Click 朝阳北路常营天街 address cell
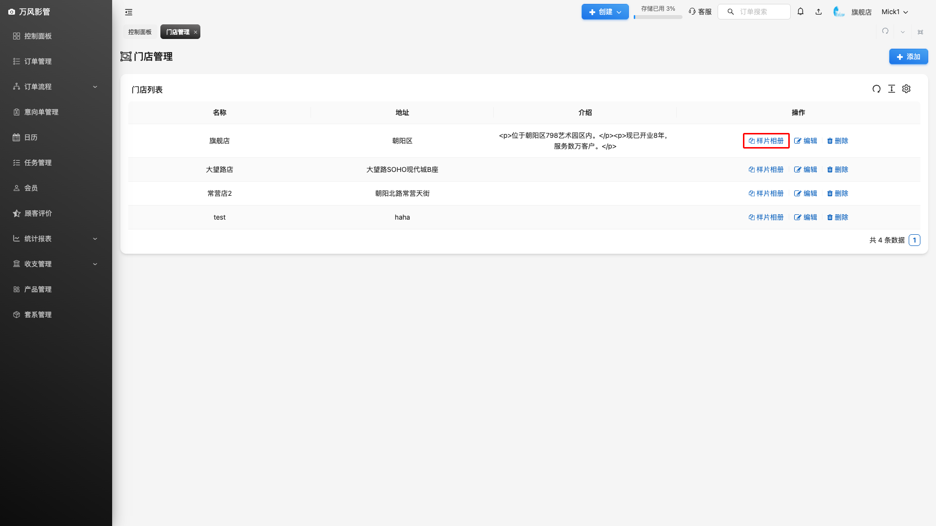 tap(402, 193)
